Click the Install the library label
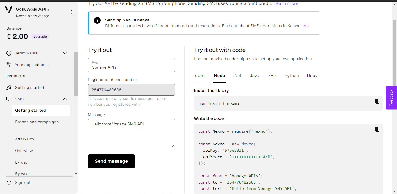 (x=211, y=91)
